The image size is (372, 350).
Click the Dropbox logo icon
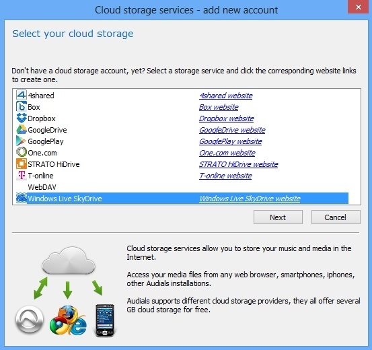click(22, 118)
